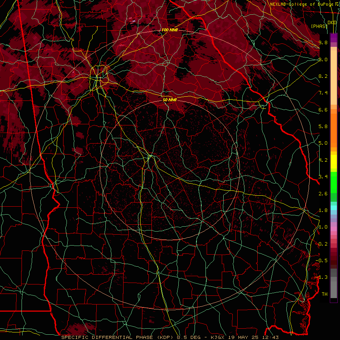Click the -1.3 color scale value

pyautogui.click(x=321, y=277)
